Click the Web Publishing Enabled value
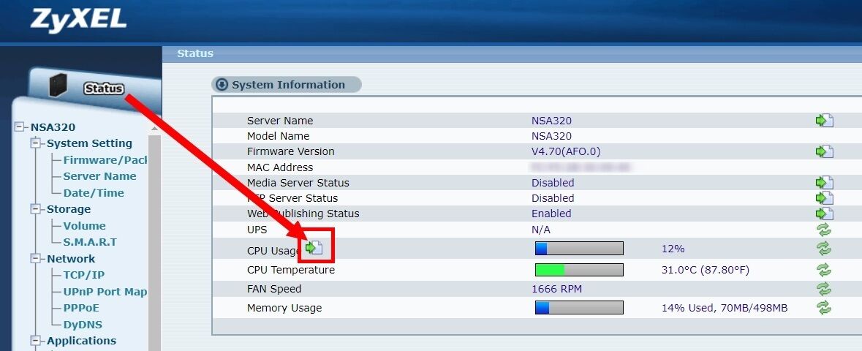 tap(551, 214)
